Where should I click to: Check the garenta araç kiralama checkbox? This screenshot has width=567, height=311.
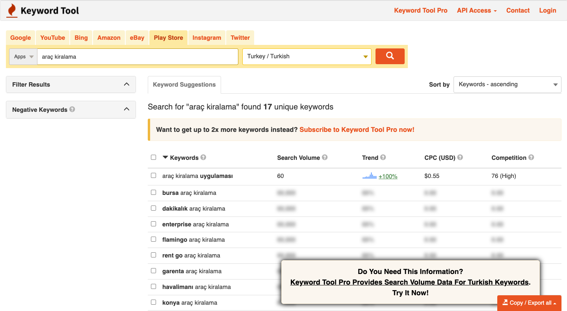pos(154,271)
